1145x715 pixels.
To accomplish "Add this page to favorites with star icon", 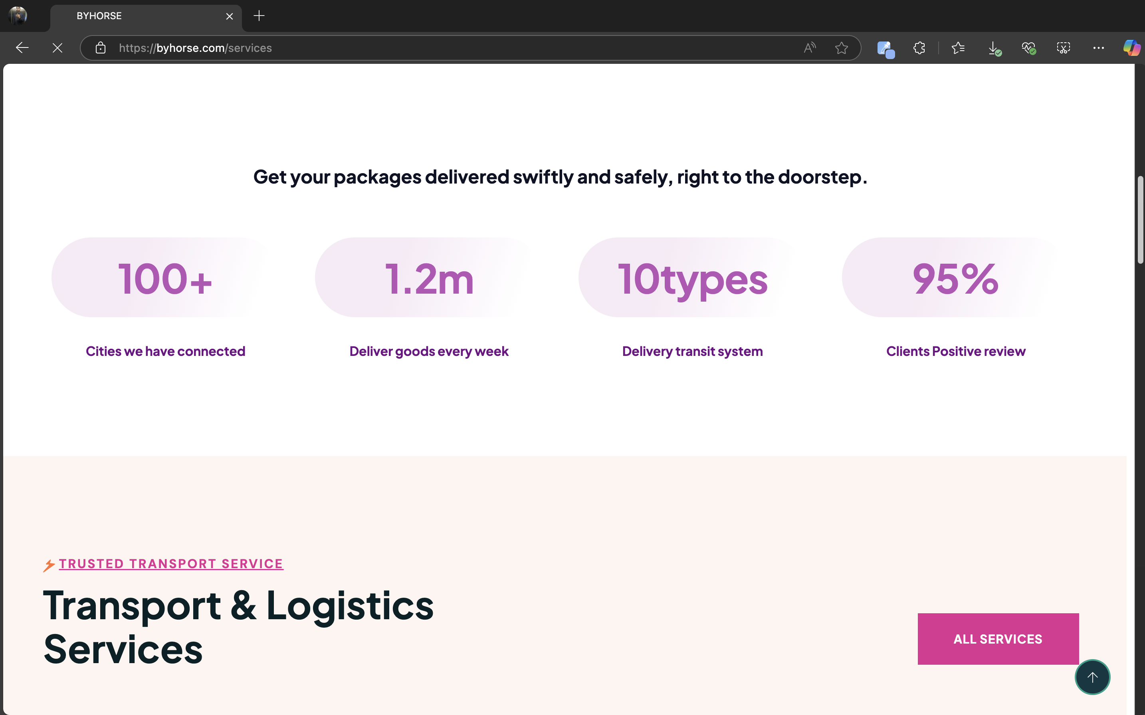I will point(841,48).
